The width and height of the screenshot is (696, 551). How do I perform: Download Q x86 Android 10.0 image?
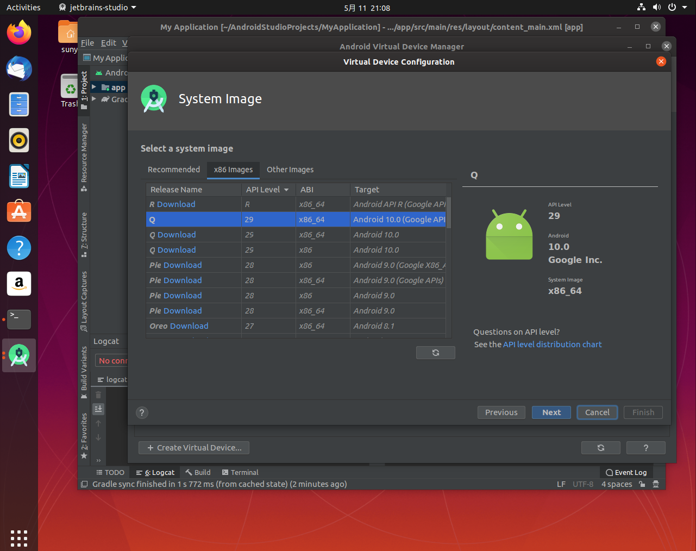point(177,250)
